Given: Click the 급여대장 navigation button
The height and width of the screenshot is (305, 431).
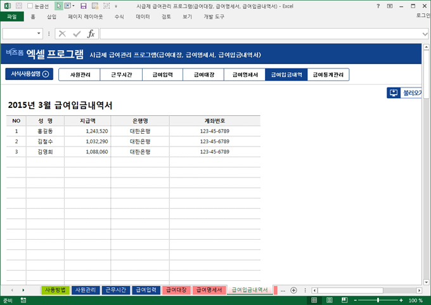Looking at the screenshot, I should click(203, 75).
